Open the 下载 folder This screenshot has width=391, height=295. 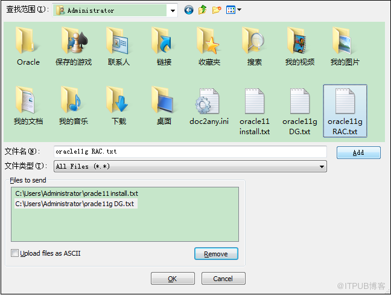(119, 106)
